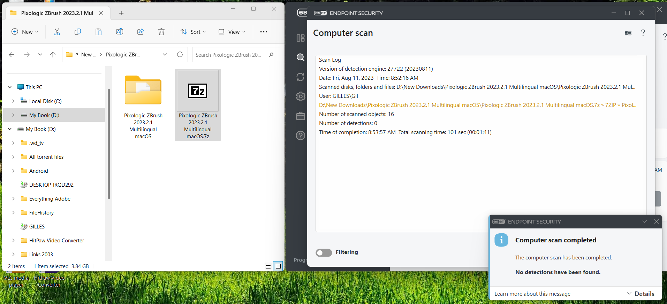Expand the Android folder node
Image resolution: width=667 pixels, height=304 pixels.
pos(13,171)
